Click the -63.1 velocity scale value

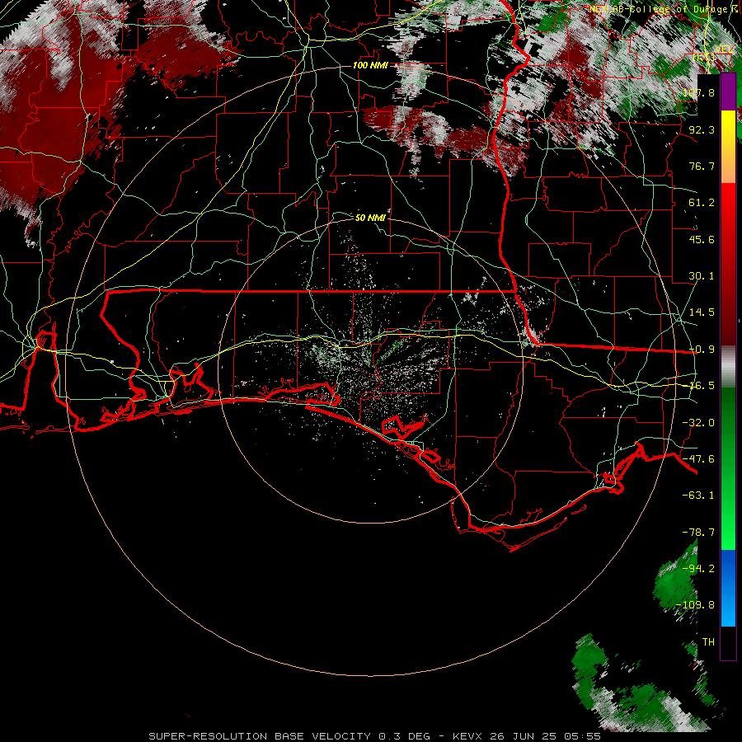click(x=698, y=495)
